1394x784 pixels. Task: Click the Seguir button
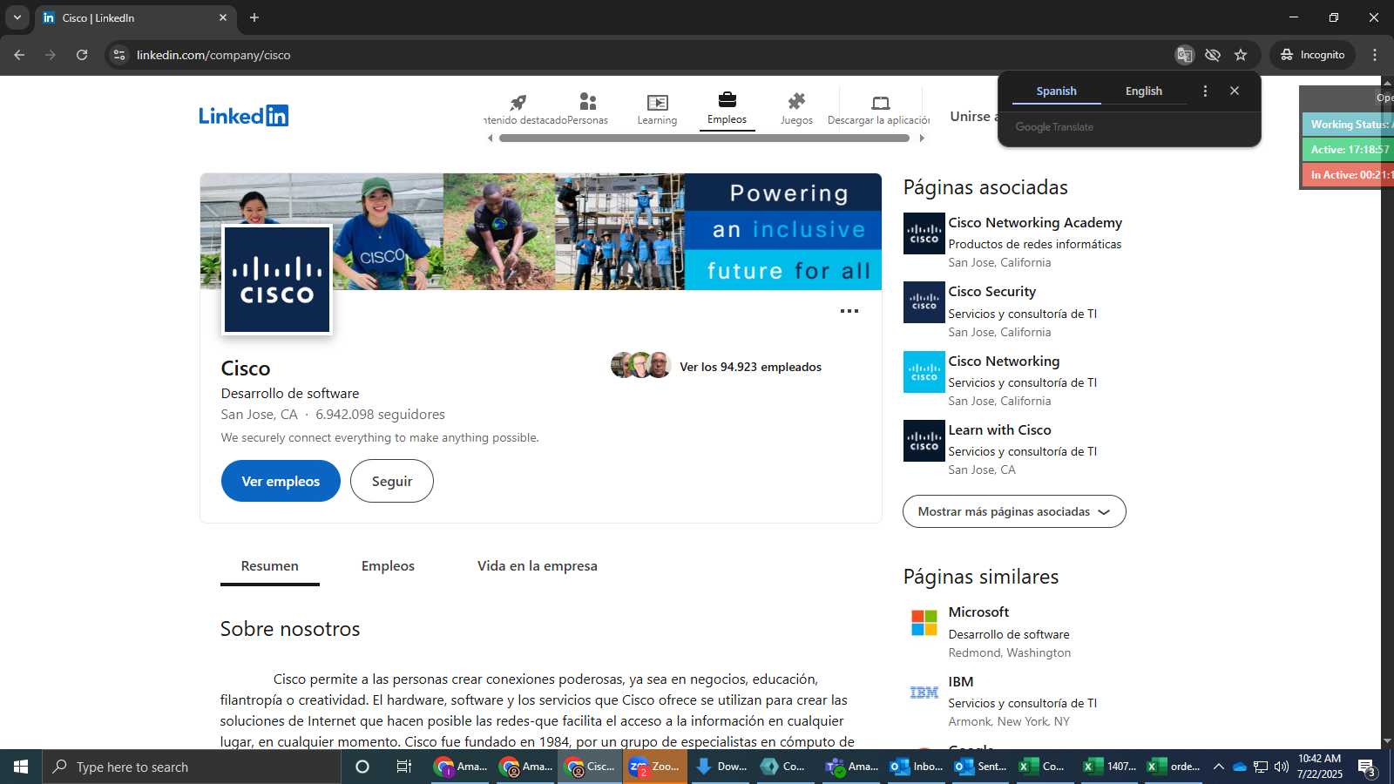(x=392, y=481)
